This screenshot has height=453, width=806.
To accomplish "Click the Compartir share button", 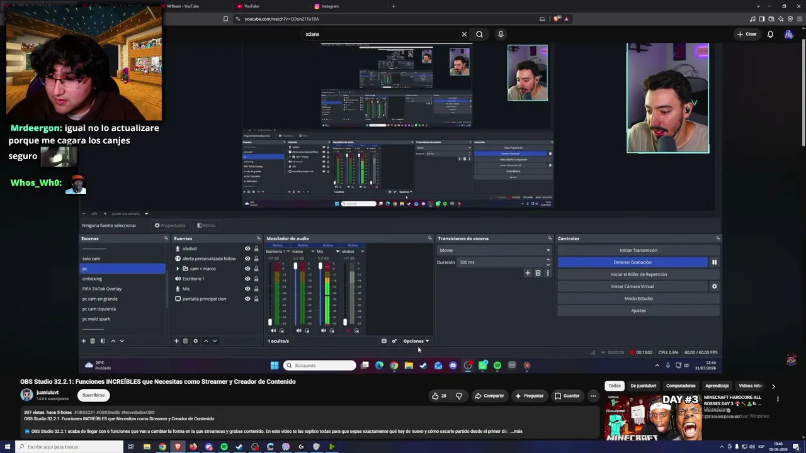I will (x=489, y=396).
